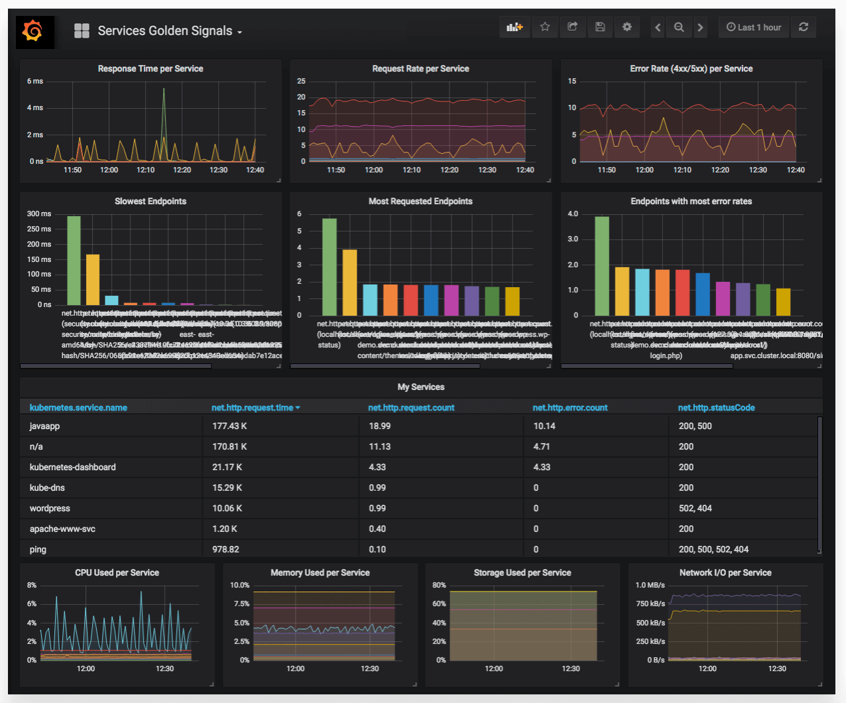Open the Add panel icon in the toolbar

[514, 27]
